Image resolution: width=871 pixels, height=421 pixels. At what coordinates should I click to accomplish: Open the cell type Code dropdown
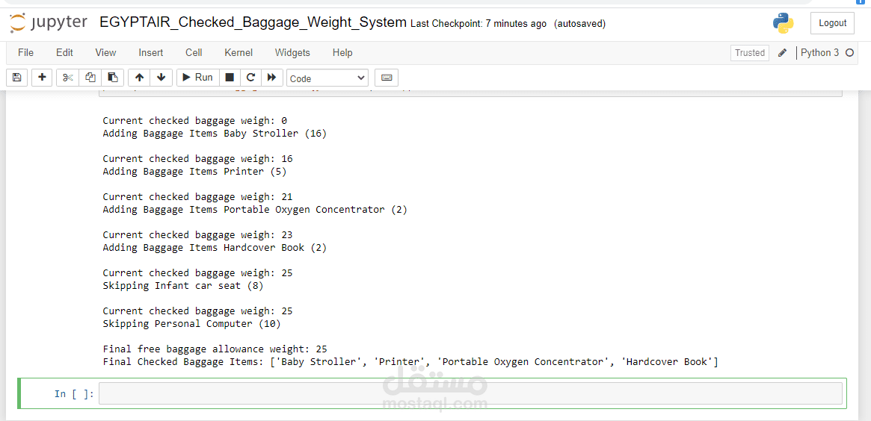(327, 78)
